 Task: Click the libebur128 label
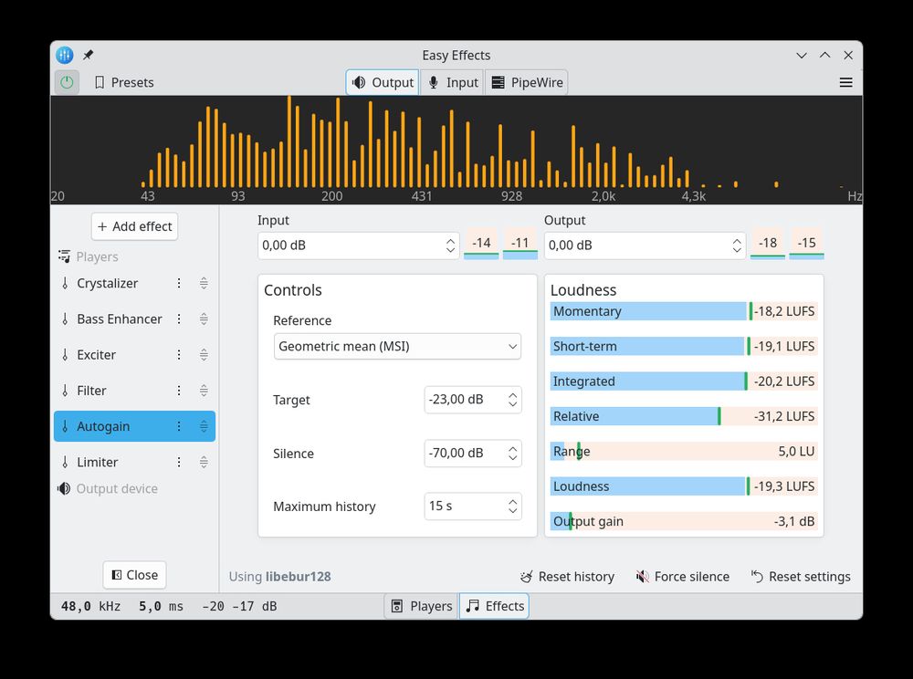[x=299, y=577]
